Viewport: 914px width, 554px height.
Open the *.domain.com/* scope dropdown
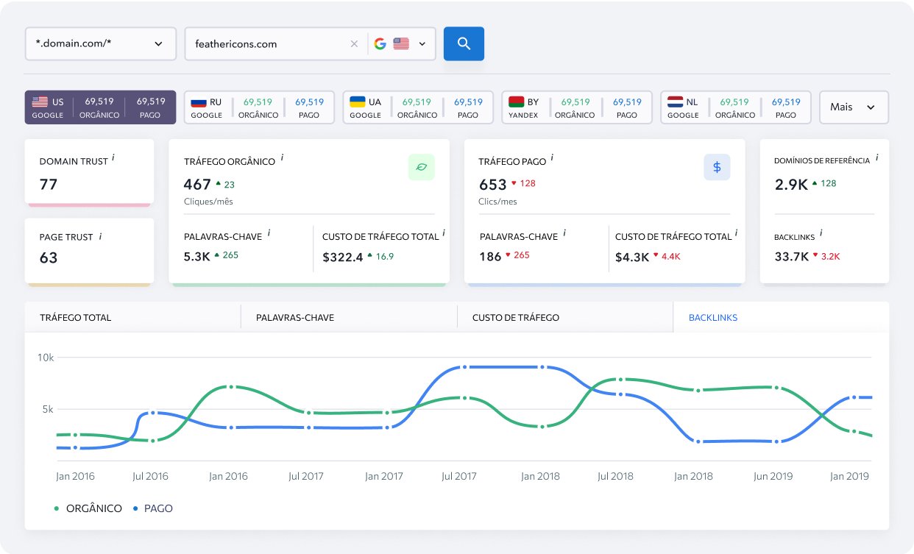point(101,44)
